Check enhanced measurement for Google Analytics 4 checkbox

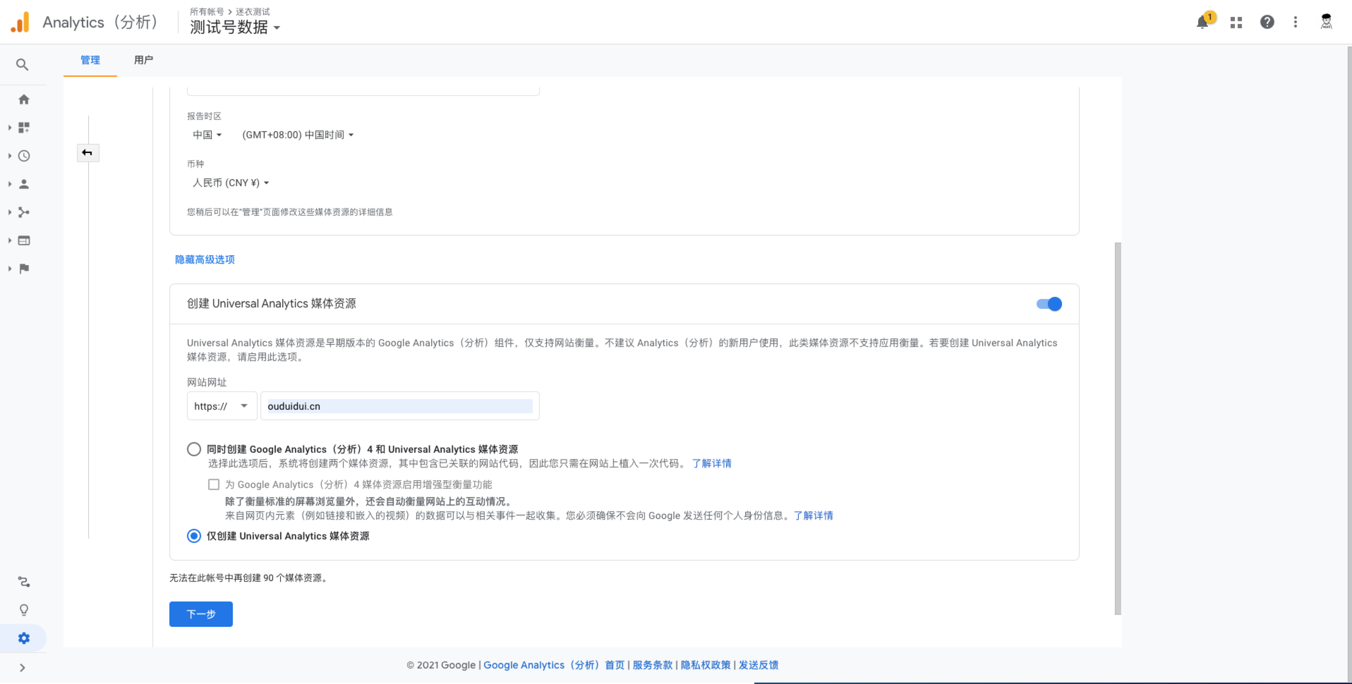[213, 484]
